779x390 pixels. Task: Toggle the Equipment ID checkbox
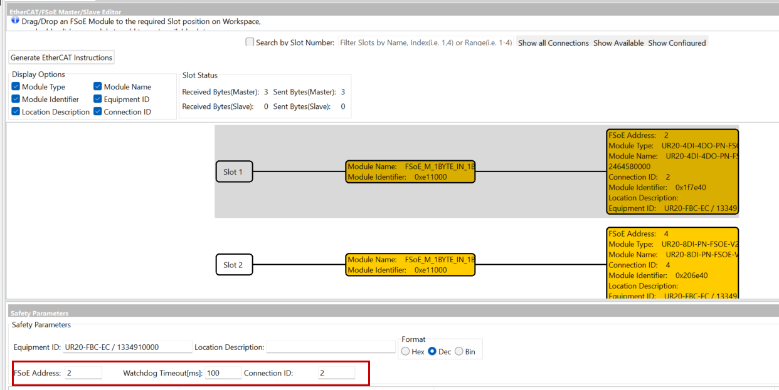98,100
